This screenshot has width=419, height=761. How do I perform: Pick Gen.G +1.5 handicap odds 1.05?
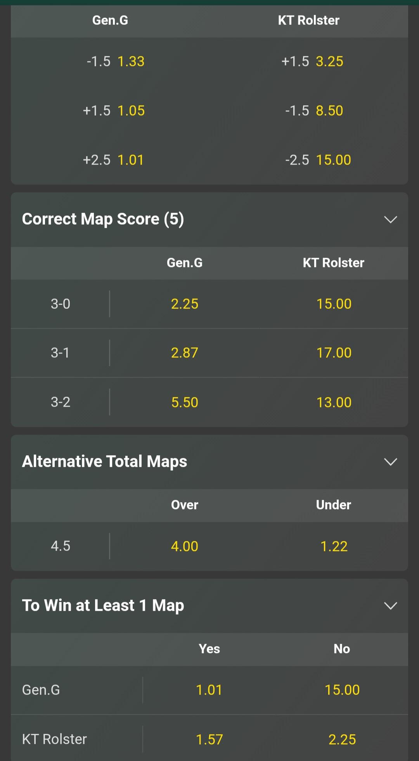click(114, 111)
